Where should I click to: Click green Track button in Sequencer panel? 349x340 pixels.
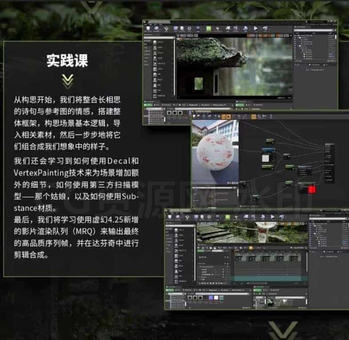pos(201,251)
